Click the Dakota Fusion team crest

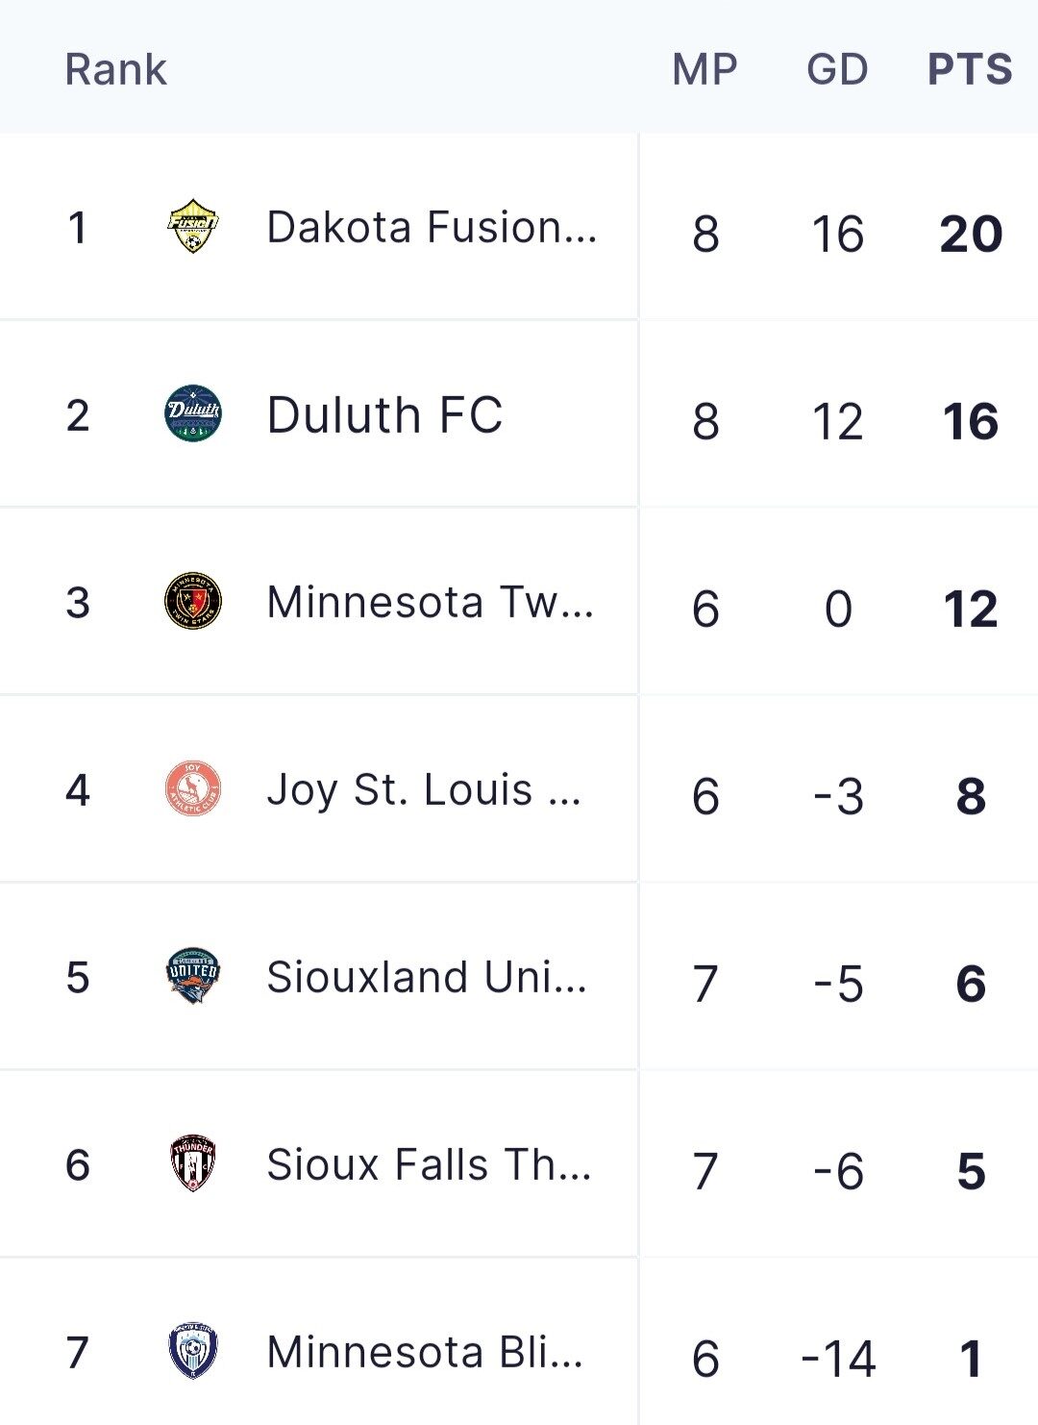[193, 227]
